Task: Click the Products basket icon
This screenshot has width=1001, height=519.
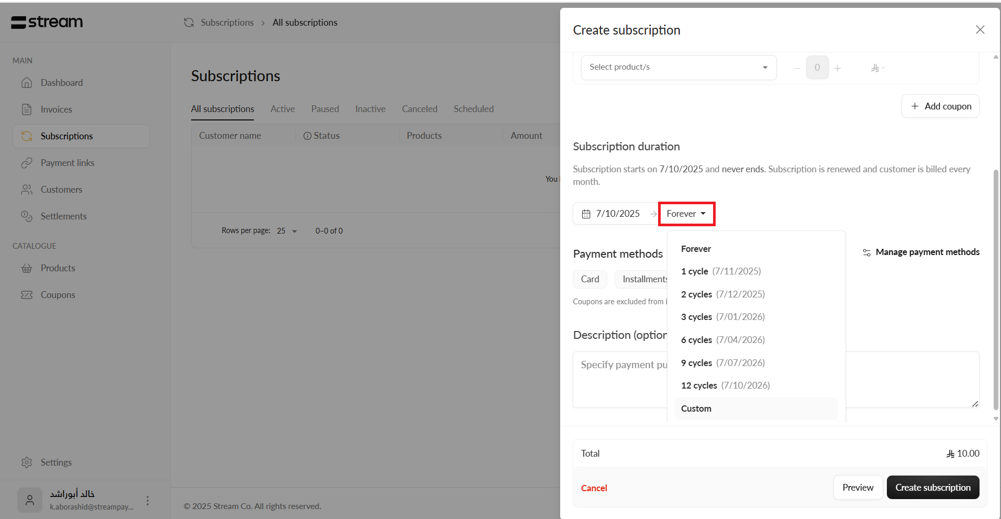Action: (27, 268)
